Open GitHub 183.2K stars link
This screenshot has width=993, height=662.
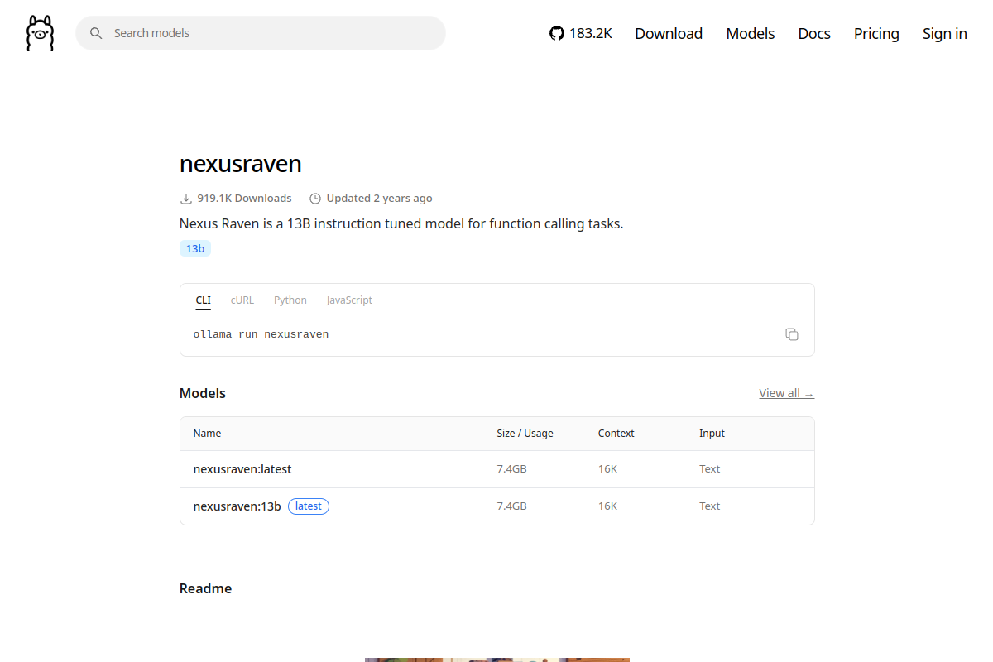pyautogui.click(x=581, y=33)
